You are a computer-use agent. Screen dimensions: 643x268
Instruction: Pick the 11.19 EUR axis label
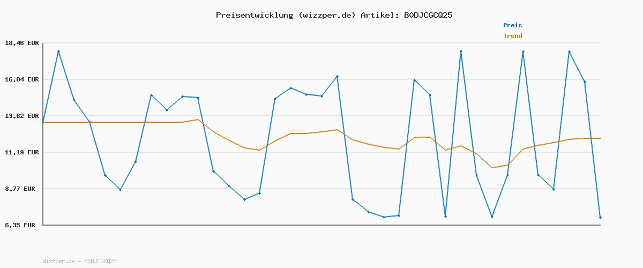pos(21,152)
